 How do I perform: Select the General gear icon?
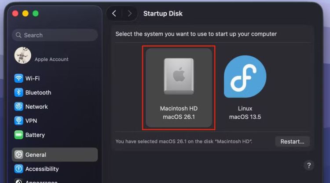pyautogui.click(x=19, y=154)
